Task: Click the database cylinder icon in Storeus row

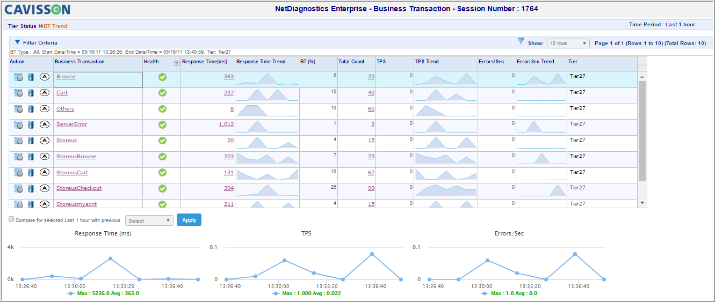Action: (x=31, y=141)
